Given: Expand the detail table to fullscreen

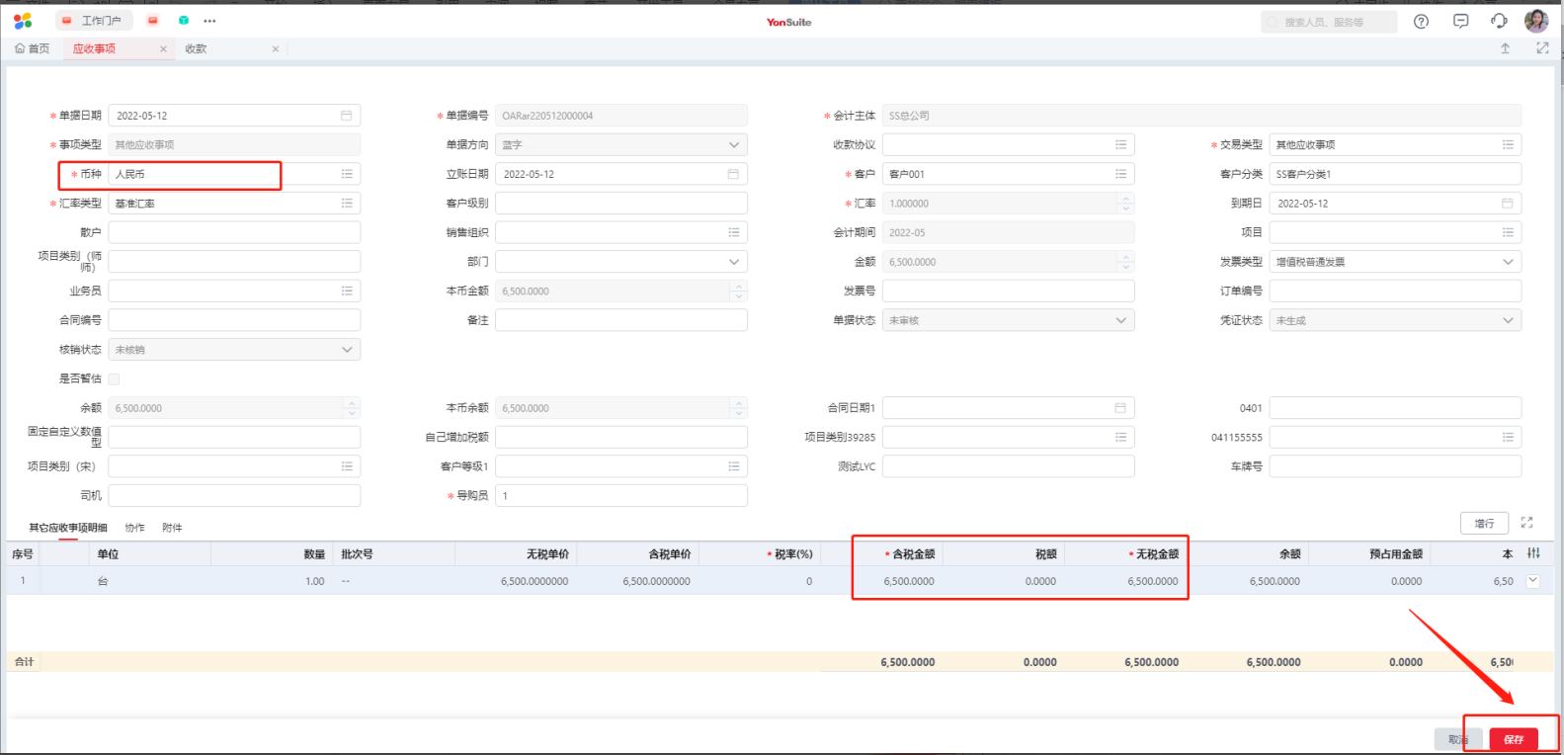Looking at the screenshot, I should point(1526,523).
